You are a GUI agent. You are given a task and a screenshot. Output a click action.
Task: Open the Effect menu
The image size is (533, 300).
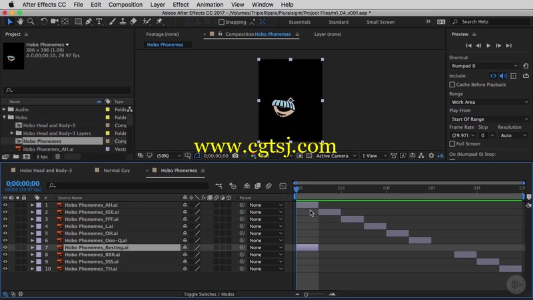pos(181,5)
